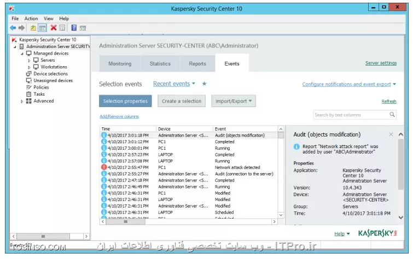Click the console tree scroll right arrow

coord(86,237)
